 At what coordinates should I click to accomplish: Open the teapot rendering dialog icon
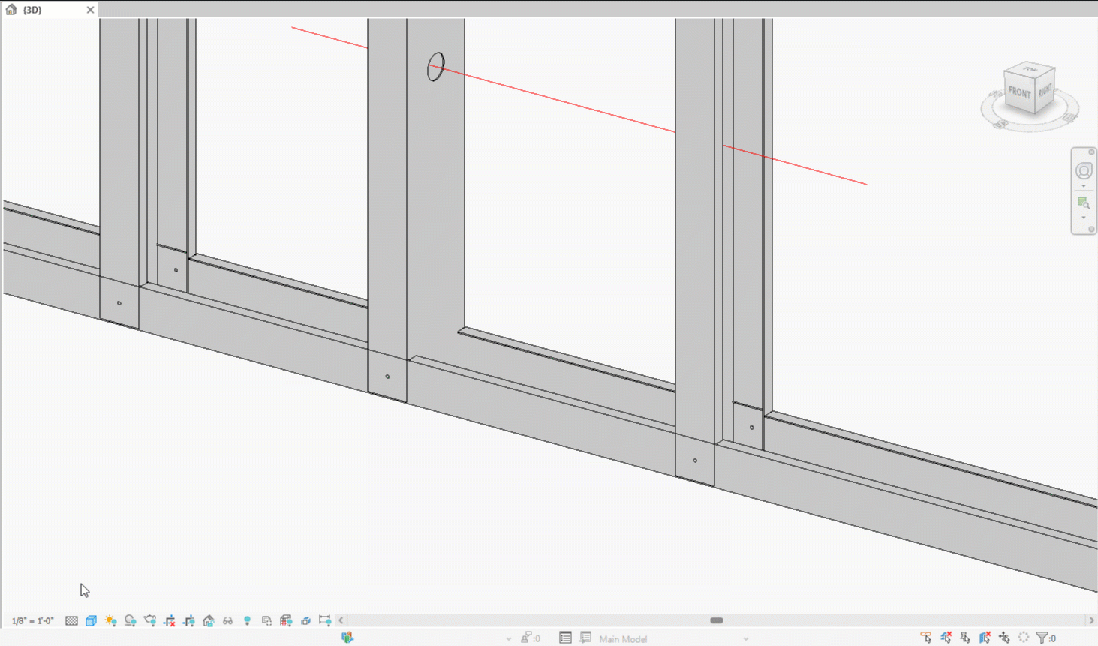(x=149, y=620)
